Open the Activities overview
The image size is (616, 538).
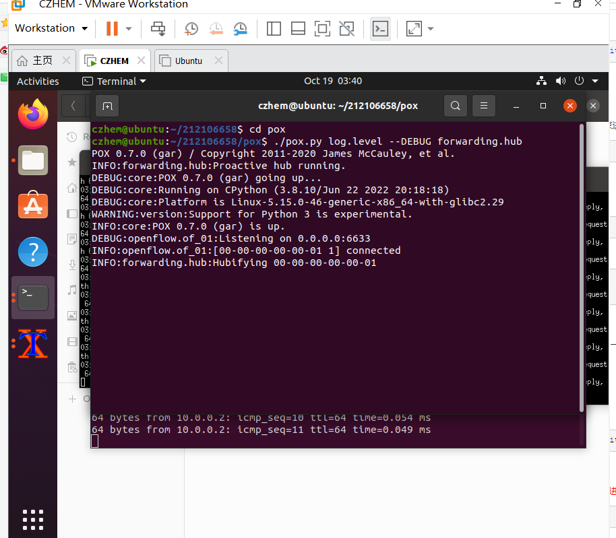(38, 81)
